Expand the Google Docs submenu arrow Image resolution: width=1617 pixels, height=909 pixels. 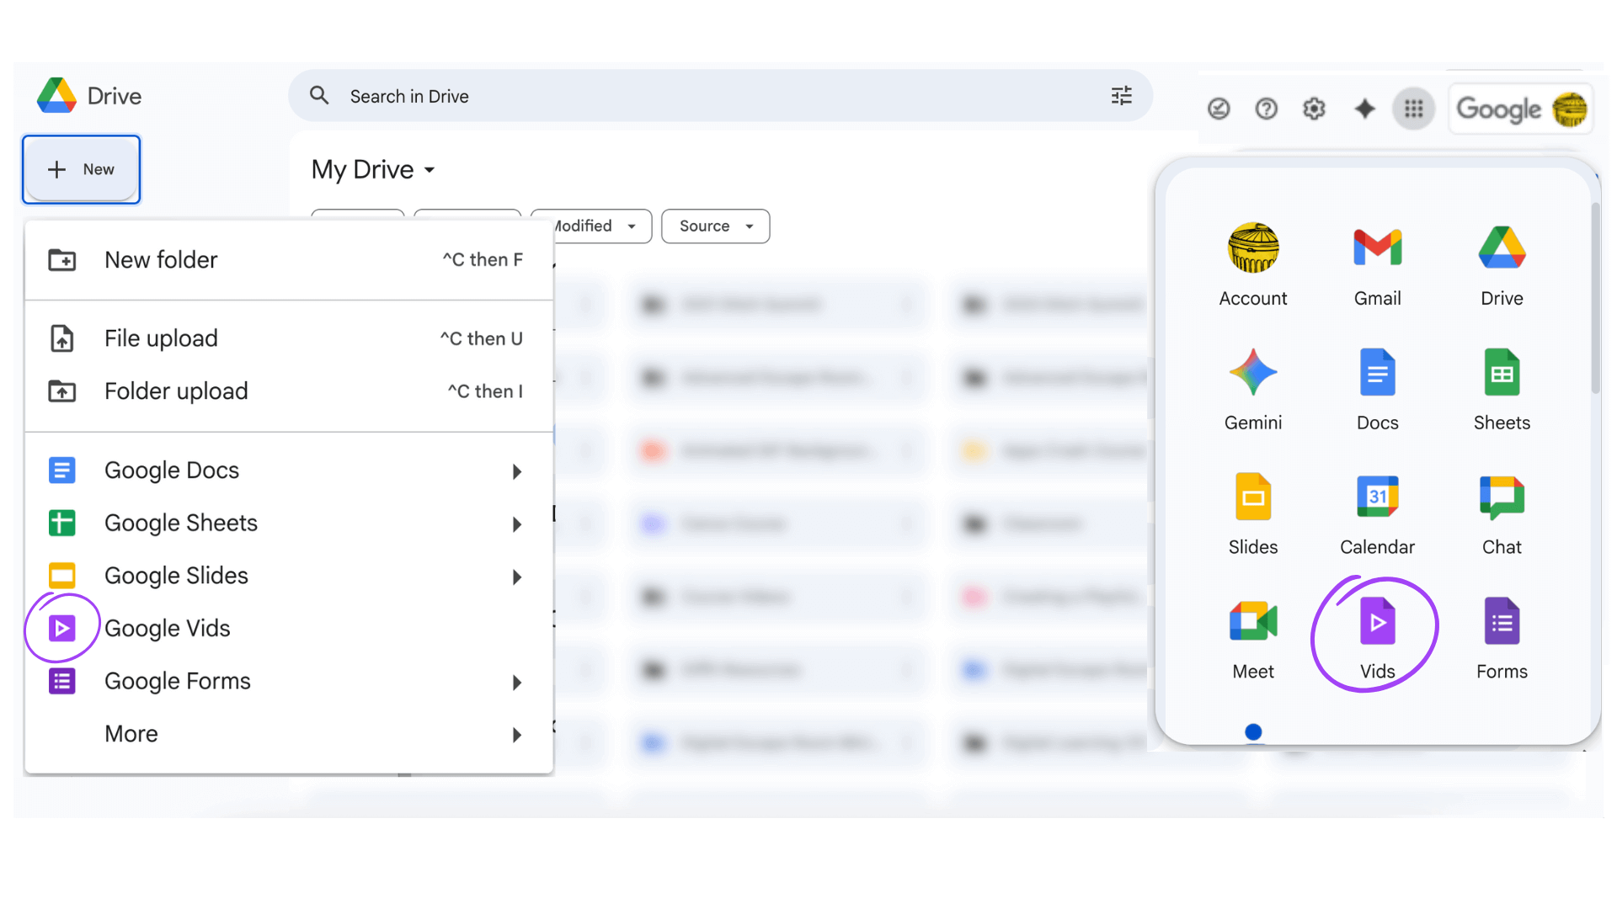coord(517,471)
